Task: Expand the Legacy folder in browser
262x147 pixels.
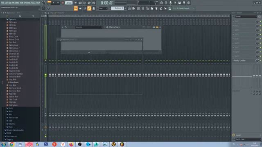Action: pos(9,140)
